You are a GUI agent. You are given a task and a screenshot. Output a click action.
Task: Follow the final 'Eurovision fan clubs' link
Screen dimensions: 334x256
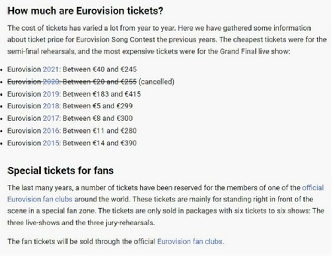pos(190,242)
